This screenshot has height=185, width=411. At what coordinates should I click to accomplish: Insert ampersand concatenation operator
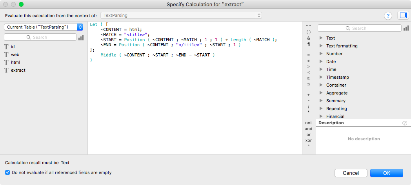[309, 38]
